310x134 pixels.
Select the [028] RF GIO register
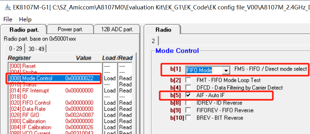pyautogui.click(x=55, y=115)
